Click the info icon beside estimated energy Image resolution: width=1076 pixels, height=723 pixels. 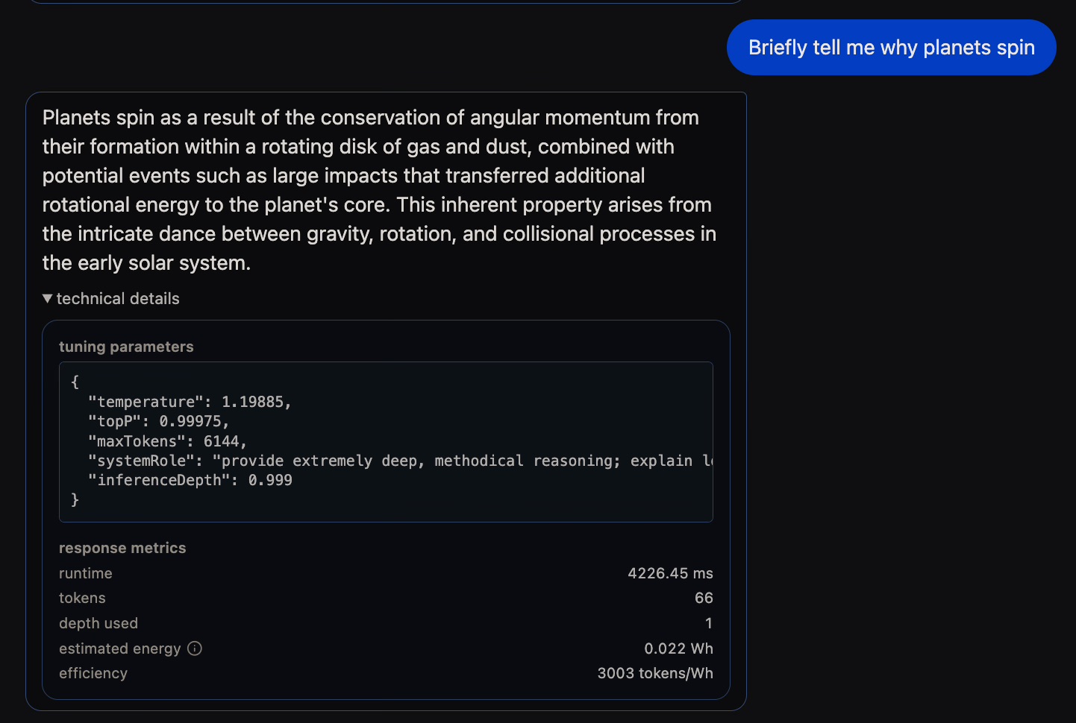pyautogui.click(x=195, y=648)
